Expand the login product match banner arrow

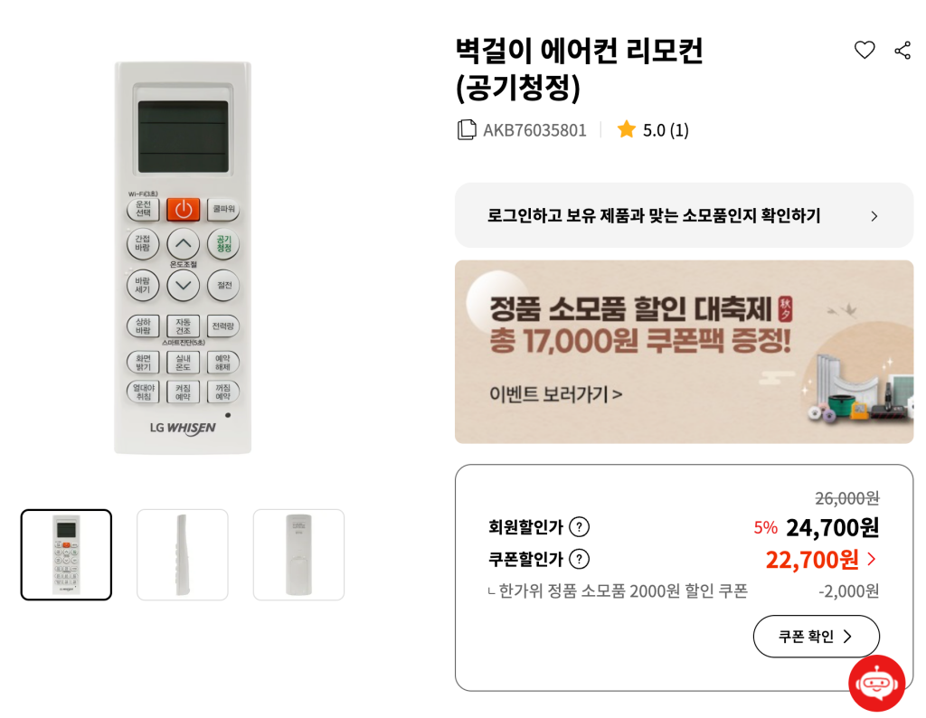click(x=874, y=216)
